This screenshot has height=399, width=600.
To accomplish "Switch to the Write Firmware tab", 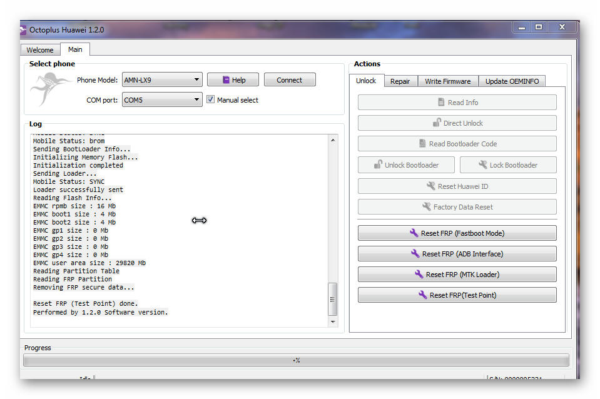I will tap(448, 81).
